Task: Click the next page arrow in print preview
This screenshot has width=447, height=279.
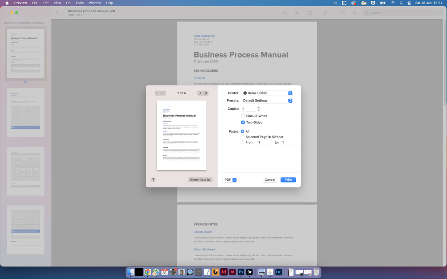Action: point(200,93)
